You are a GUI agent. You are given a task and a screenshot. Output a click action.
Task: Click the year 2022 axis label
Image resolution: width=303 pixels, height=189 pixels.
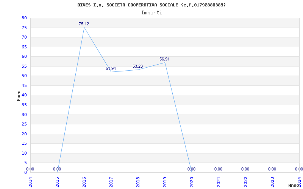(x=245, y=182)
